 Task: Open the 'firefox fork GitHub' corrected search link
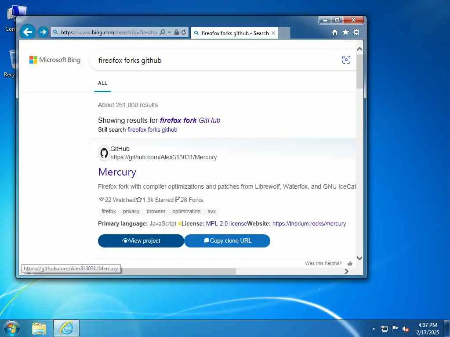pyautogui.click(x=190, y=120)
